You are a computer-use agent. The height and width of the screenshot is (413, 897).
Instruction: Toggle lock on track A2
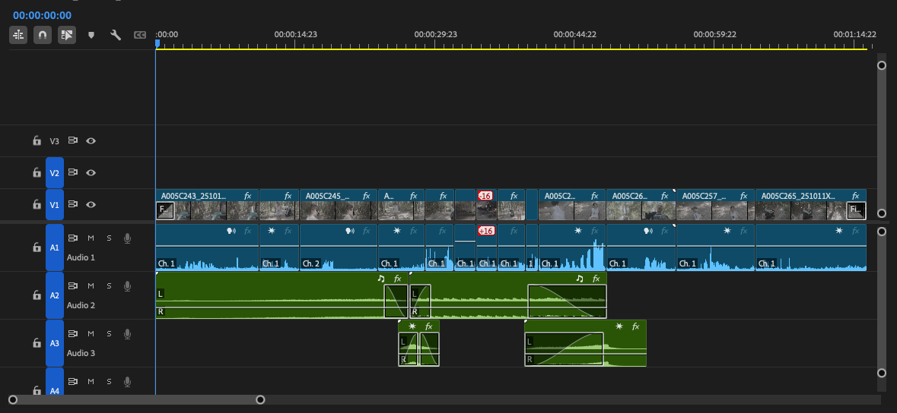tap(37, 295)
